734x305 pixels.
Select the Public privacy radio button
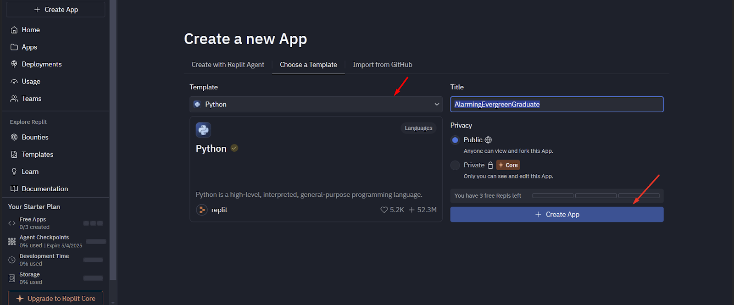pos(455,140)
